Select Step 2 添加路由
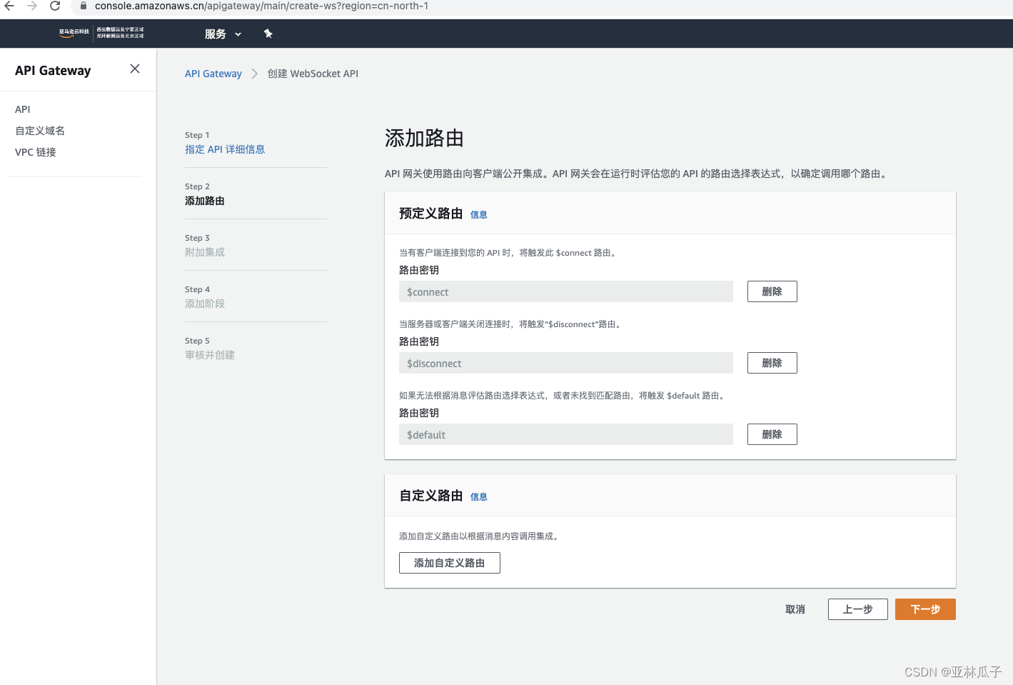1013x685 pixels. point(205,201)
